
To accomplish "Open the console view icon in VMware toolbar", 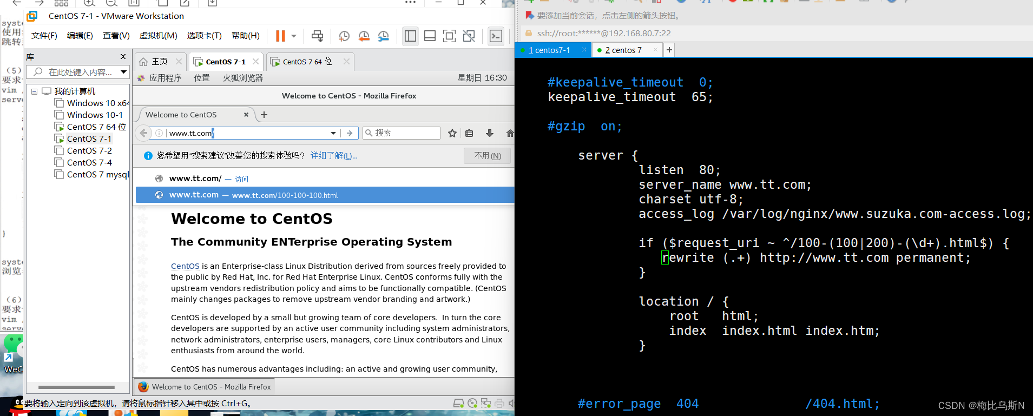I will [x=496, y=36].
